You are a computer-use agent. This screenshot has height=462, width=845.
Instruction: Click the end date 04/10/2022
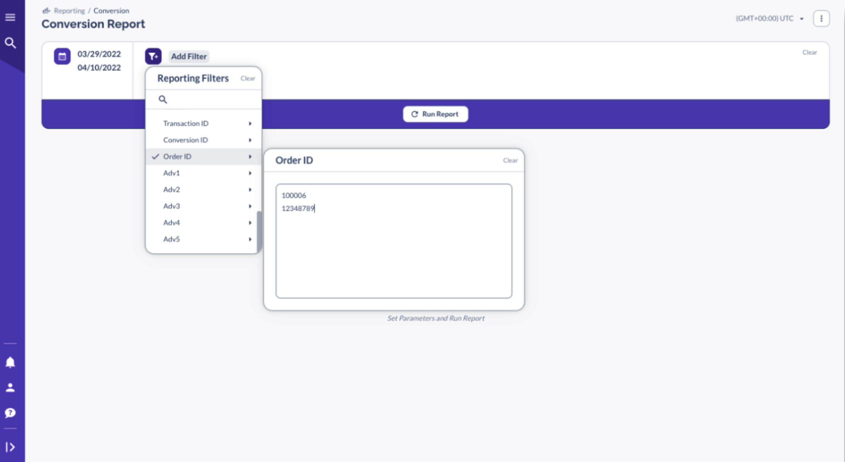click(x=99, y=68)
